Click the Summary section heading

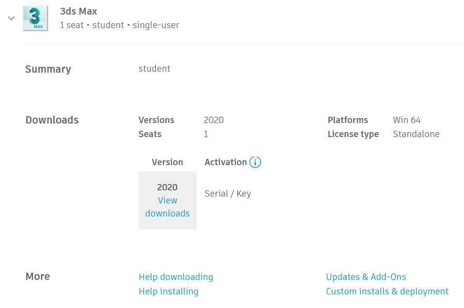(48, 69)
